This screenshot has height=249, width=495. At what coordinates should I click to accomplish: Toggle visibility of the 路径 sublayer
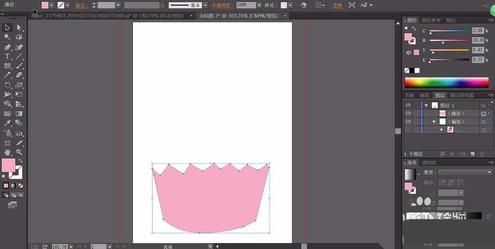coord(408,113)
